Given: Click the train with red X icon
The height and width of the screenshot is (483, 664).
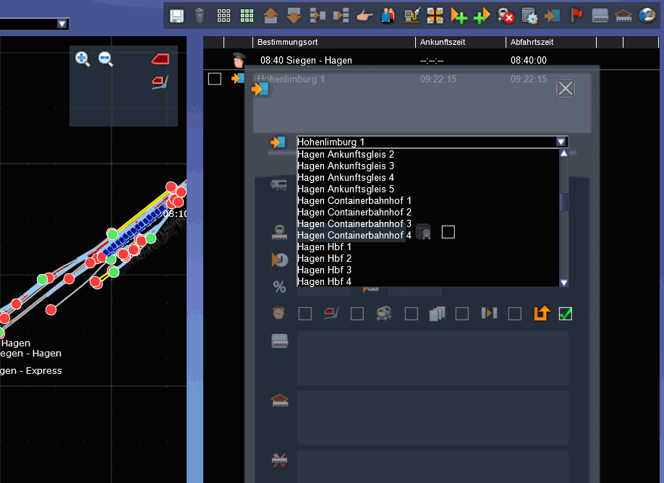Looking at the screenshot, I should coord(506,16).
